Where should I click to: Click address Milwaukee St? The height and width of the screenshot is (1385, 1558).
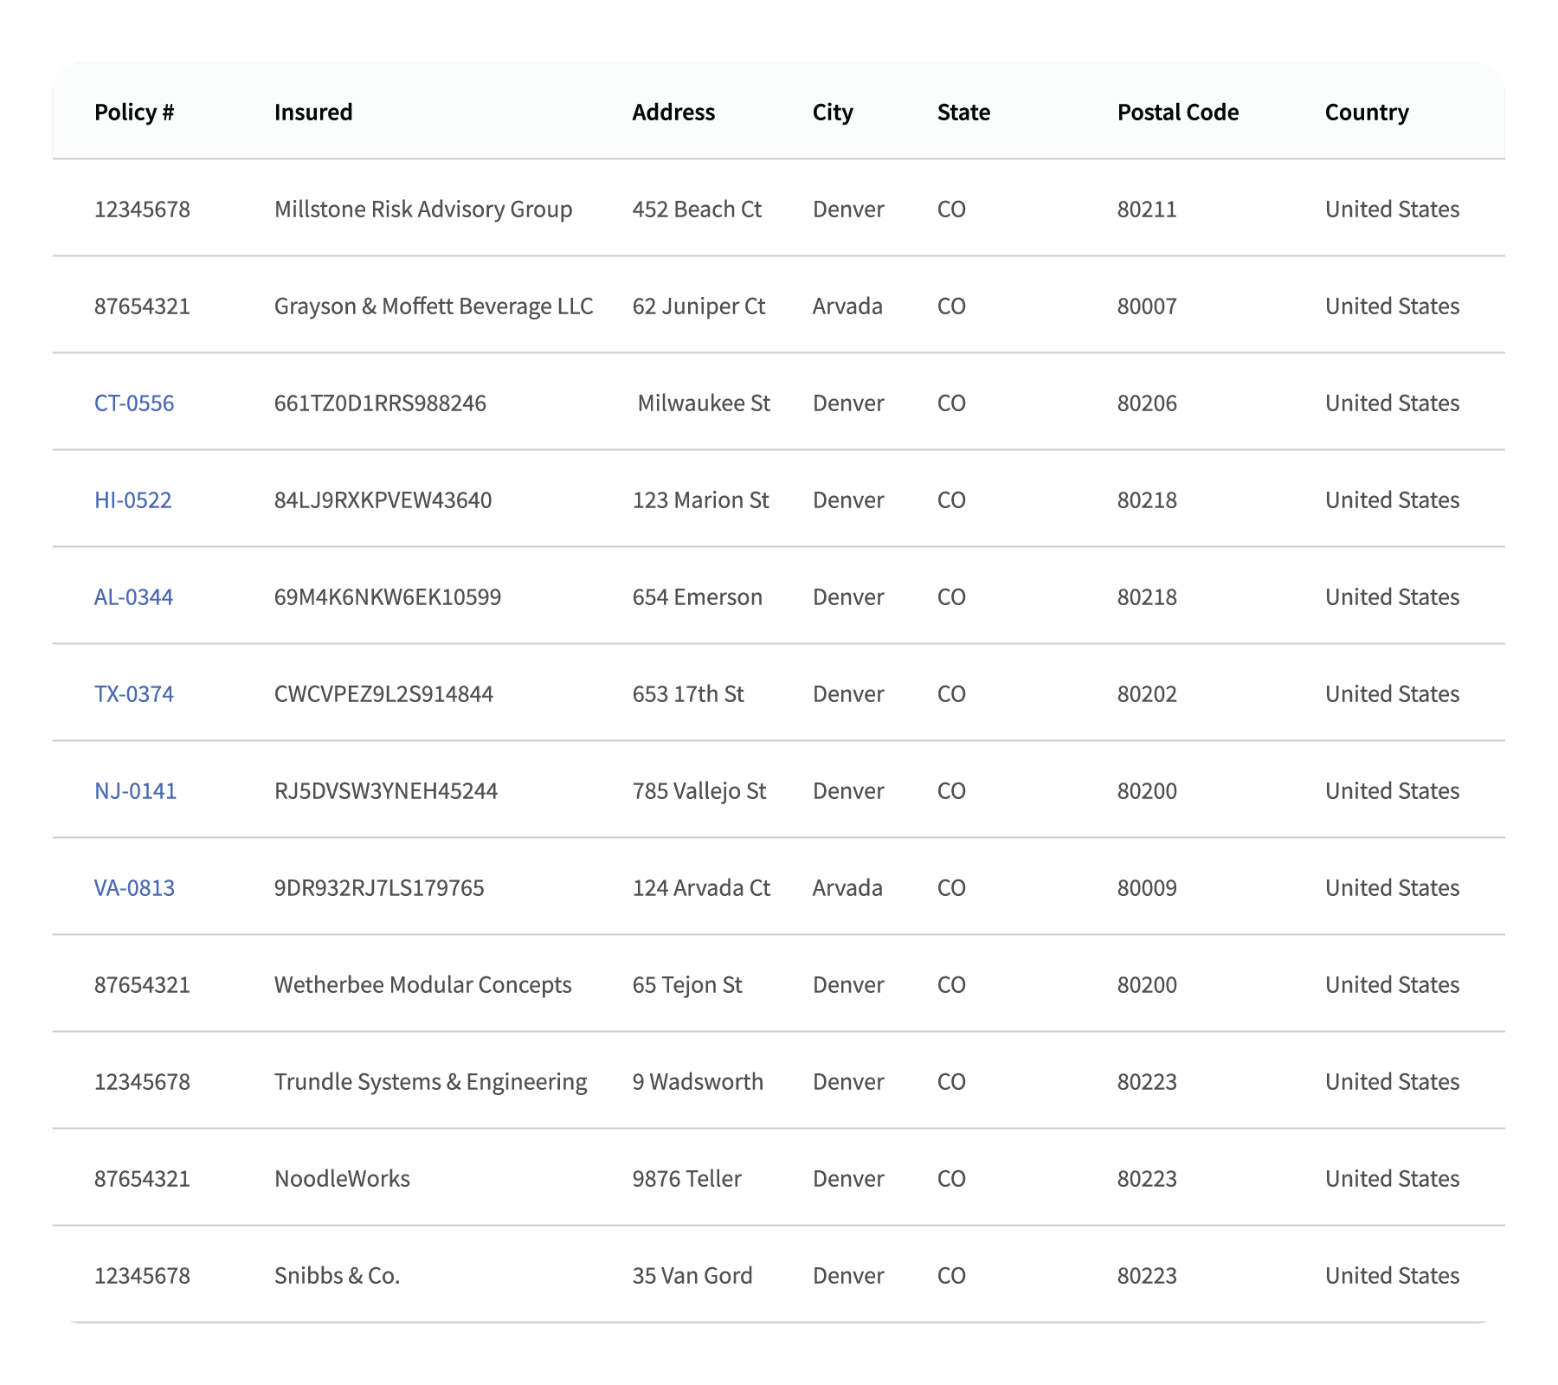coord(704,403)
